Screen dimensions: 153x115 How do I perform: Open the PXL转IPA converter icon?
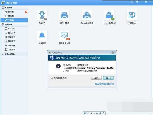(132, 15)
